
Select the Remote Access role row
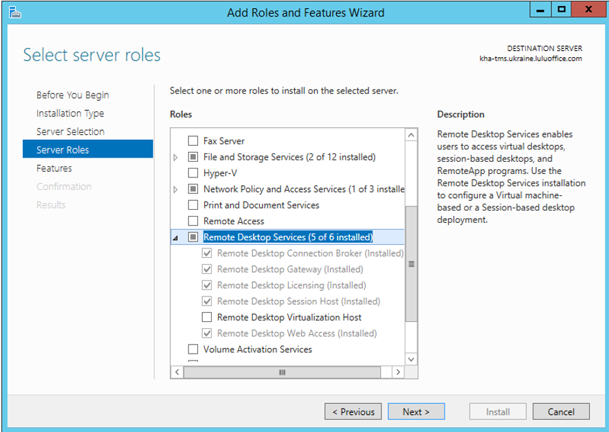pos(234,222)
